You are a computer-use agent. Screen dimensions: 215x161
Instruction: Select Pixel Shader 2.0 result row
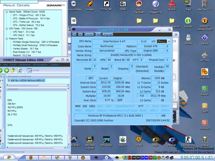(27, 52)
